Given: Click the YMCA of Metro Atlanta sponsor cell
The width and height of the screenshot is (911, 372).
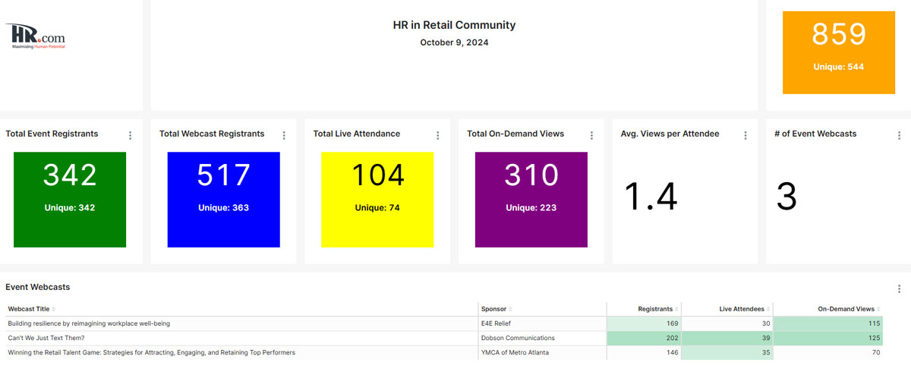Looking at the screenshot, I should pos(541,352).
